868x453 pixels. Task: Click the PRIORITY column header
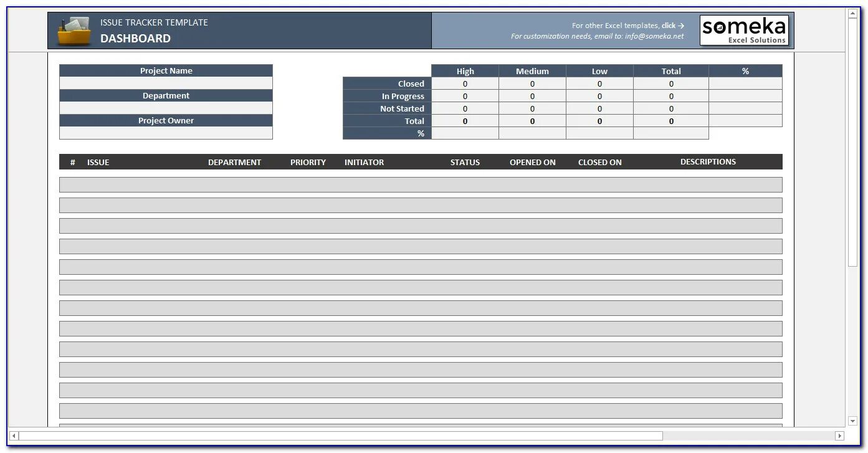click(x=308, y=162)
